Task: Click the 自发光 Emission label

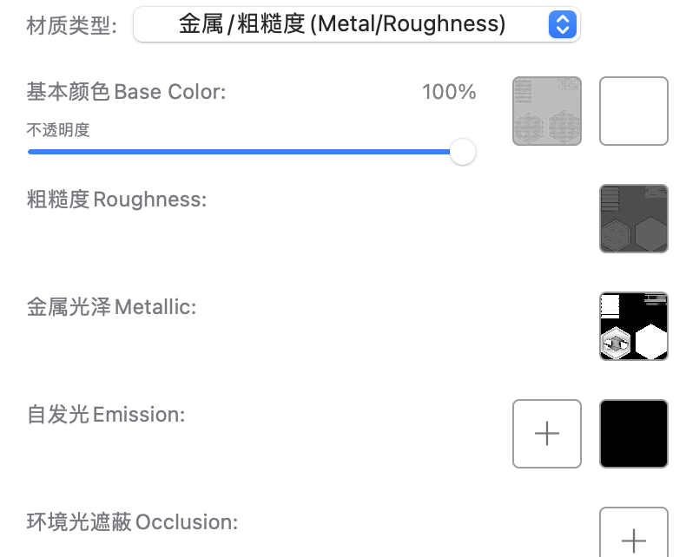Action: click(x=106, y=415)
